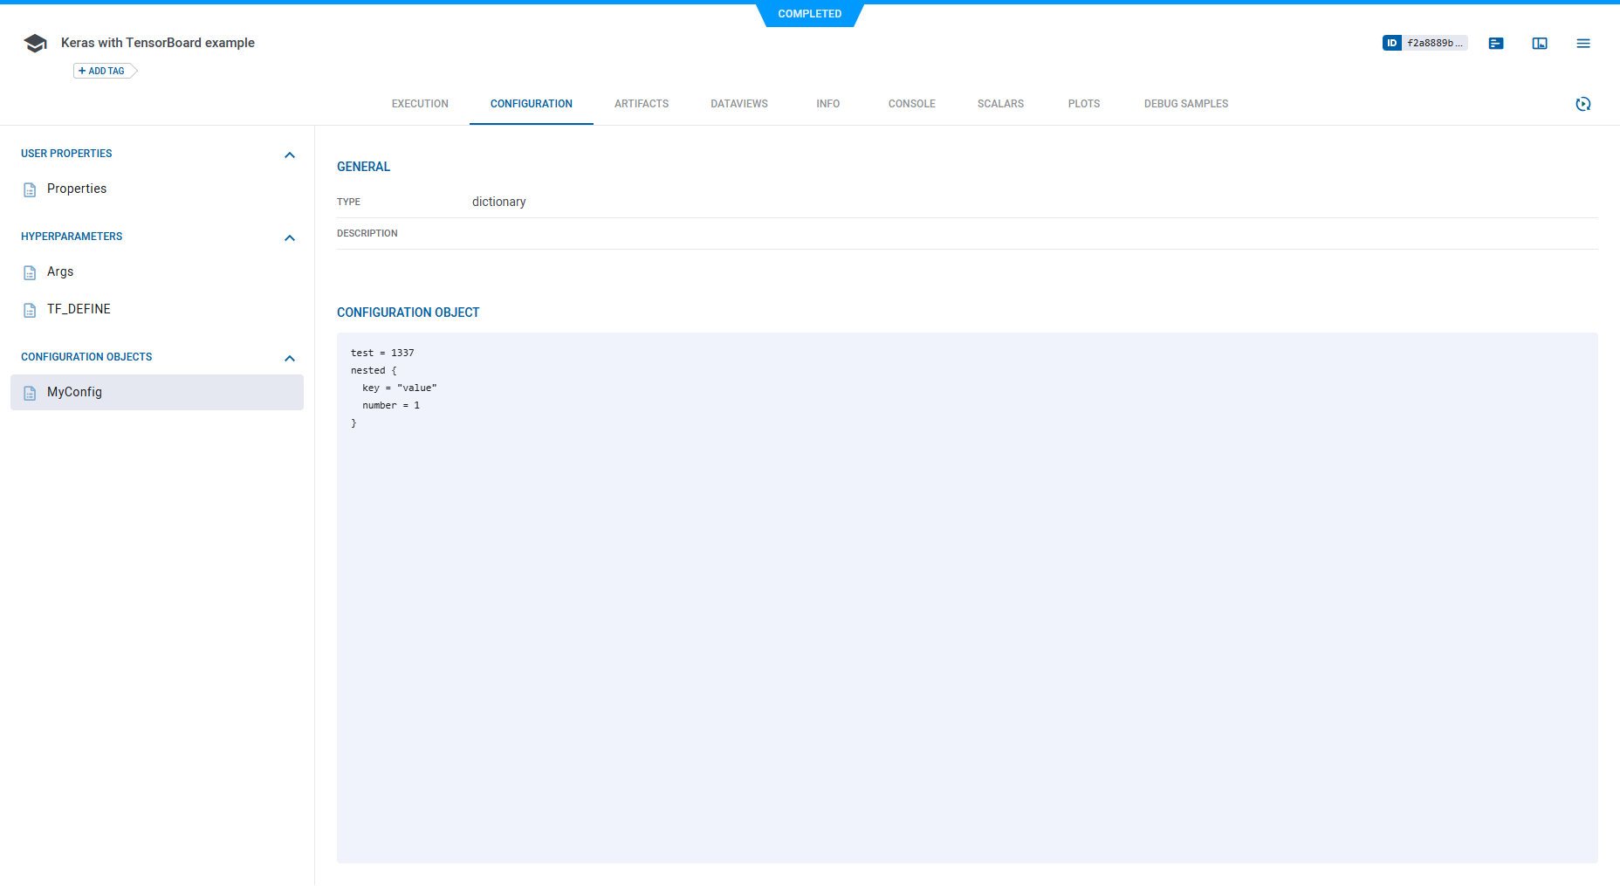Collapse the USER PROPERTIES section
Screen dimensions: 1620x886
pos(290,155)
